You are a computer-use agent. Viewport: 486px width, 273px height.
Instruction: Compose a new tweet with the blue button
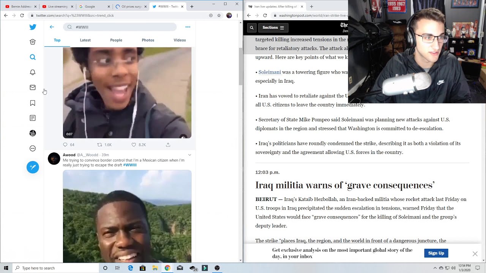[x=33, y=167]
